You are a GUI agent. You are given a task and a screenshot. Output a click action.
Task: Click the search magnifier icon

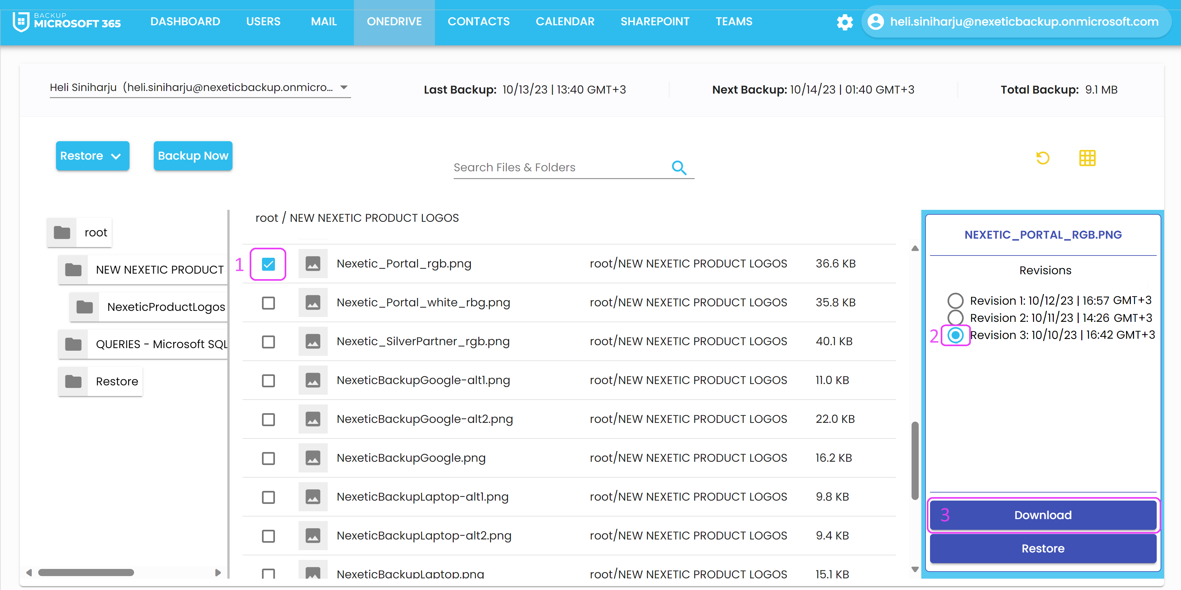click(x=679, y=168)
